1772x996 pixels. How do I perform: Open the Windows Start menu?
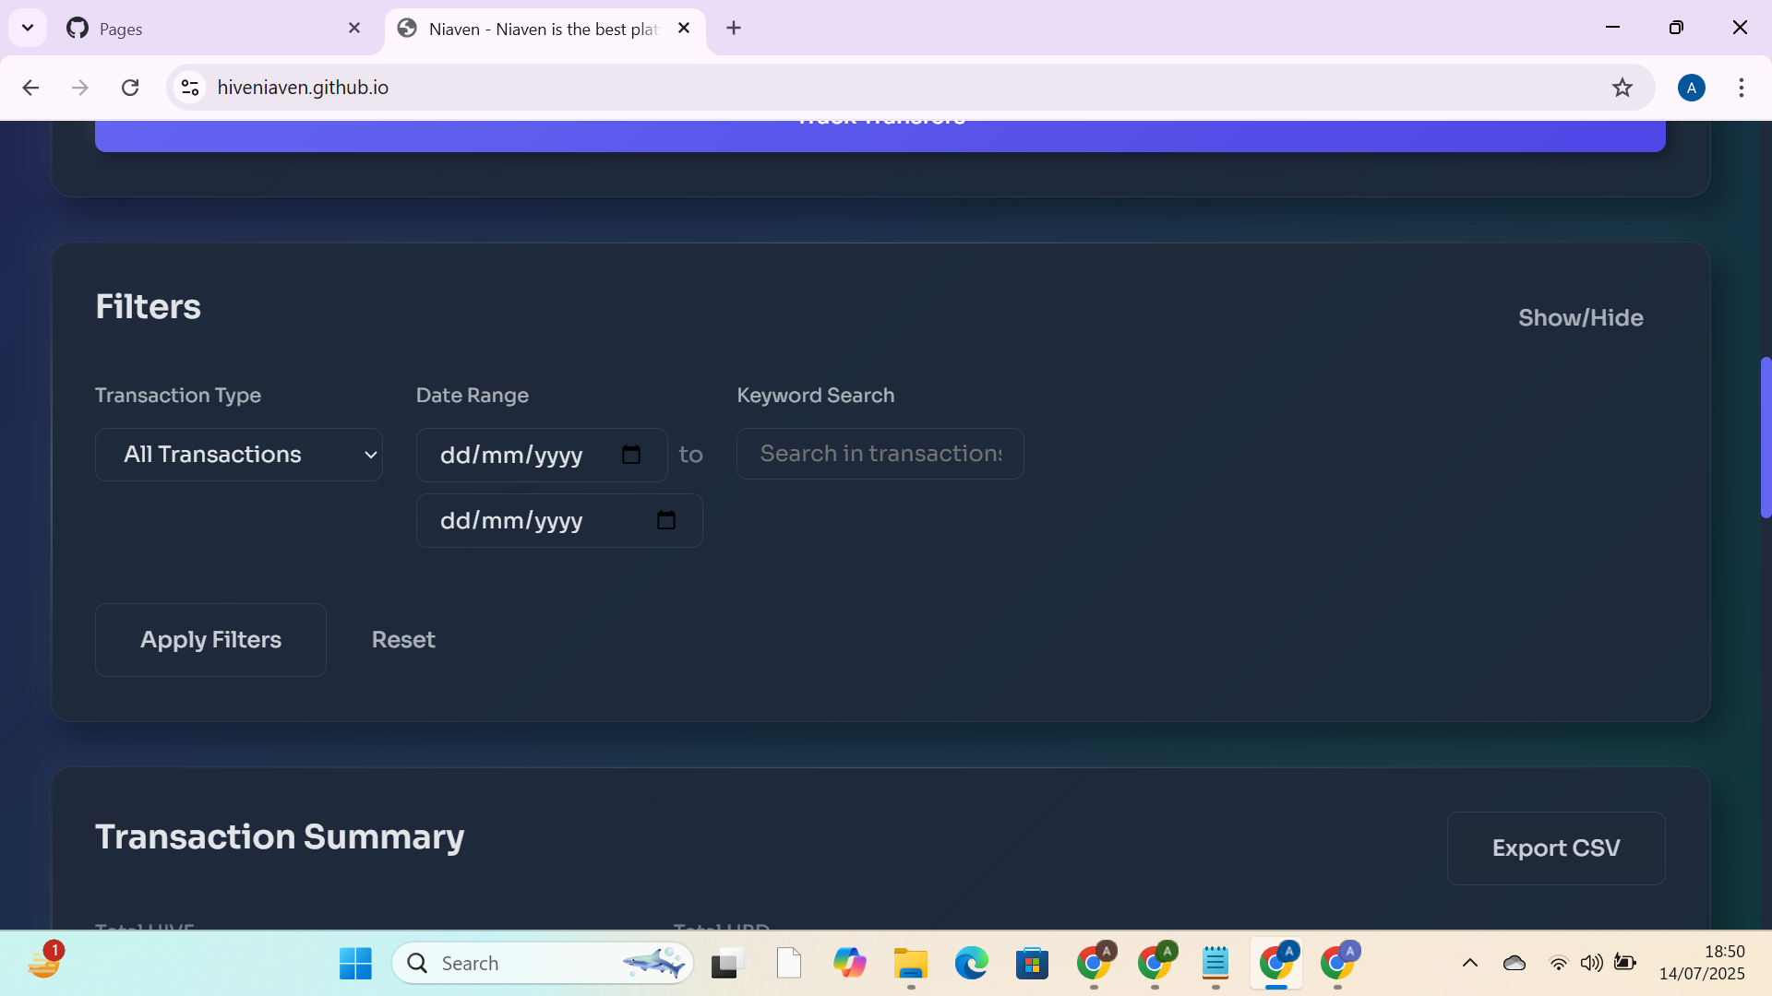pyautogui.click(x=355, y=964)
